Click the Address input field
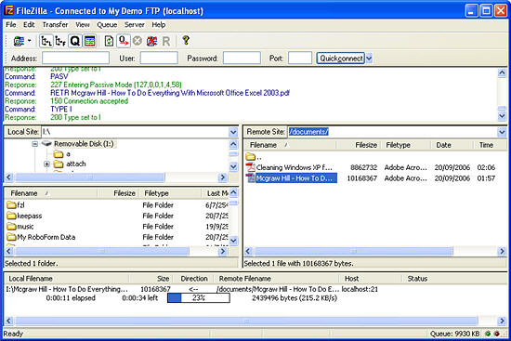Image resolution: width=511 pixels, height=341 pixels. point(75,58)
